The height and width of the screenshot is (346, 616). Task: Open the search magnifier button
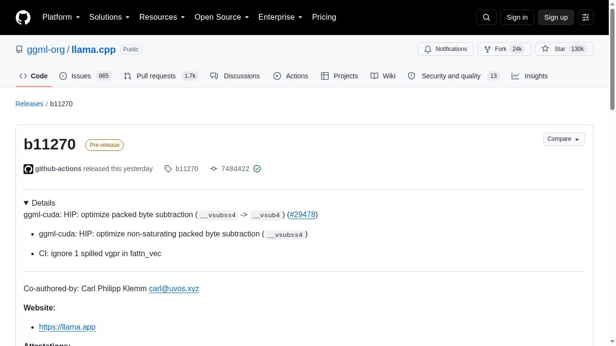[x=486, y=17]
